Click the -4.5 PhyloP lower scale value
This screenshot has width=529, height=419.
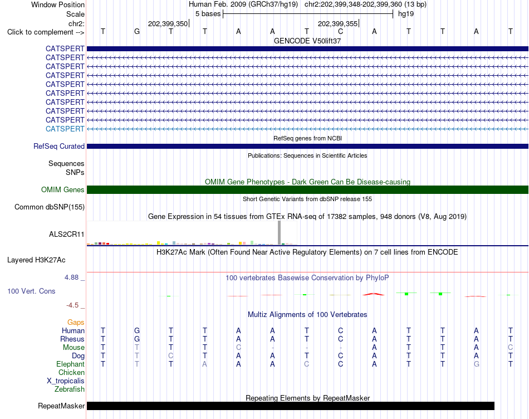[x=72, y=305]
